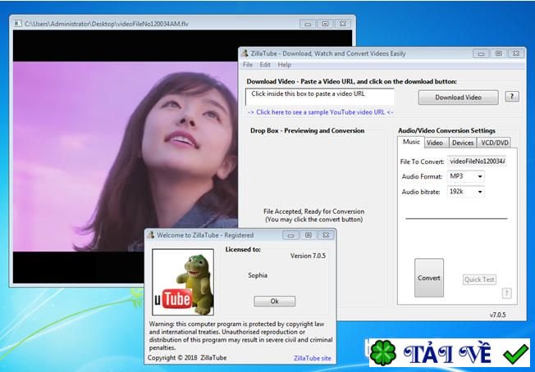The width and height of the screenshot is (535, 372).
Task: Click Ok in the Welcome dialog
Action: coord(274,302)
